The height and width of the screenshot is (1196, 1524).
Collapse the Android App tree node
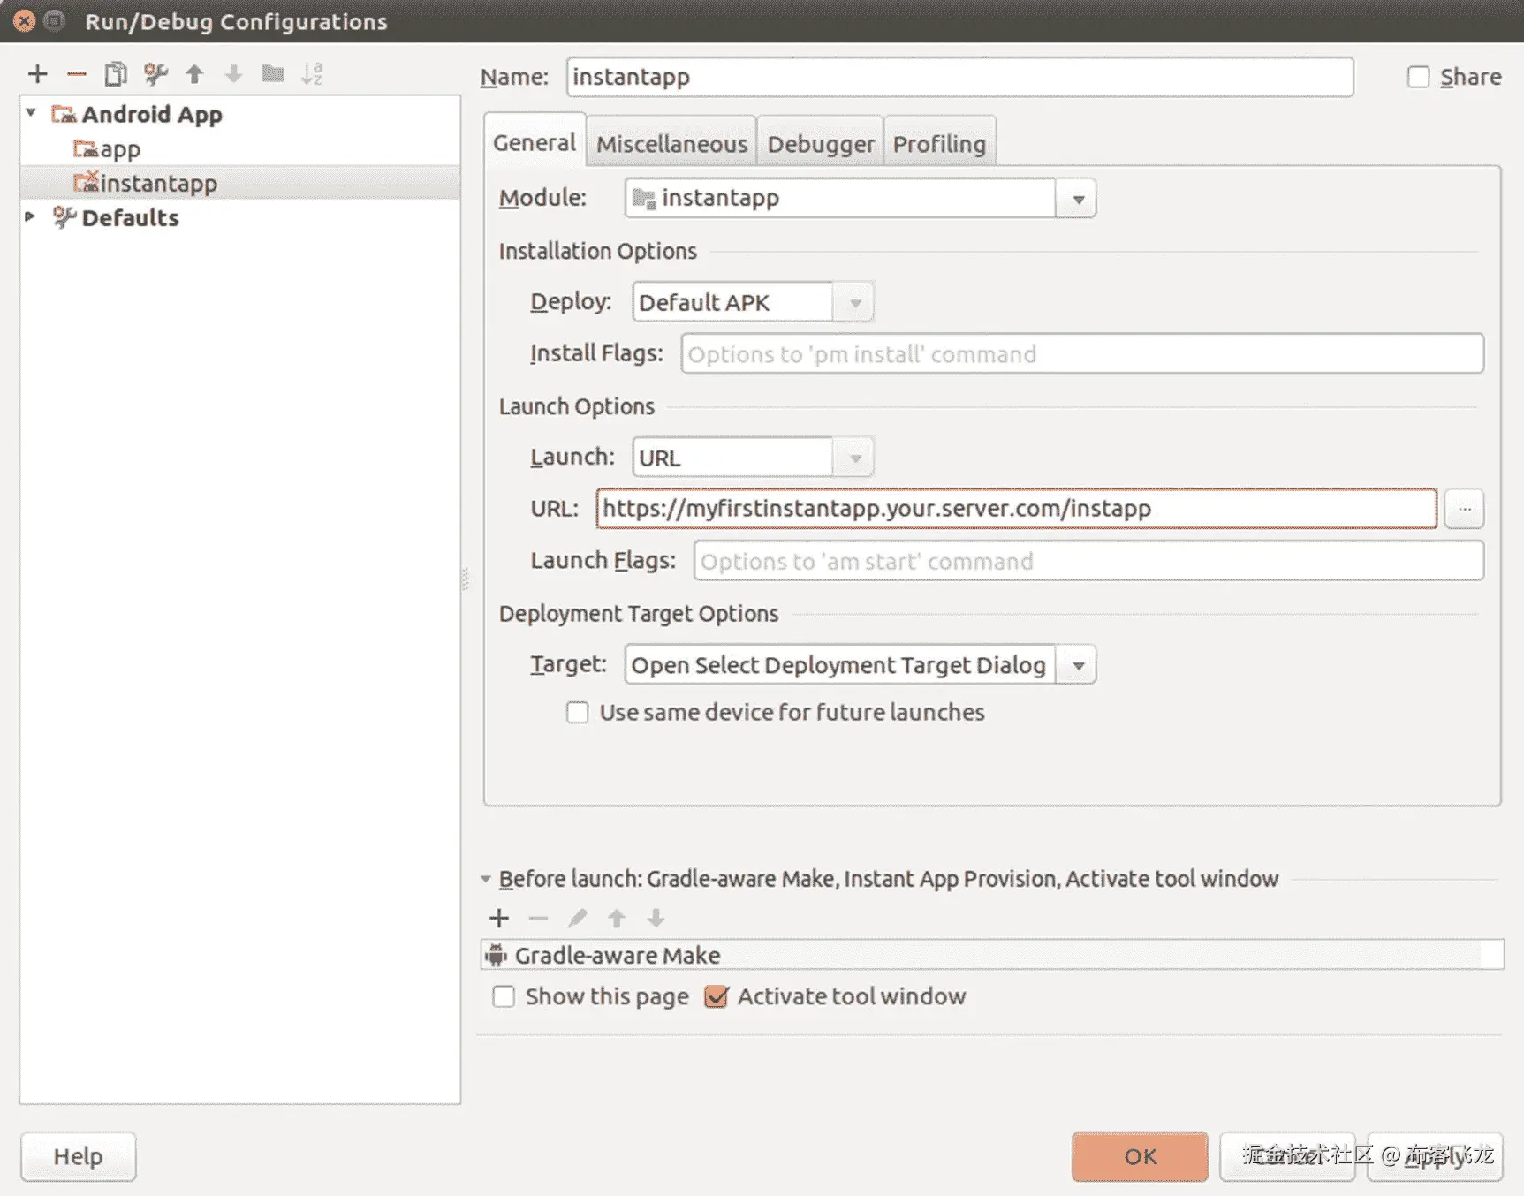tap(31, 113)
